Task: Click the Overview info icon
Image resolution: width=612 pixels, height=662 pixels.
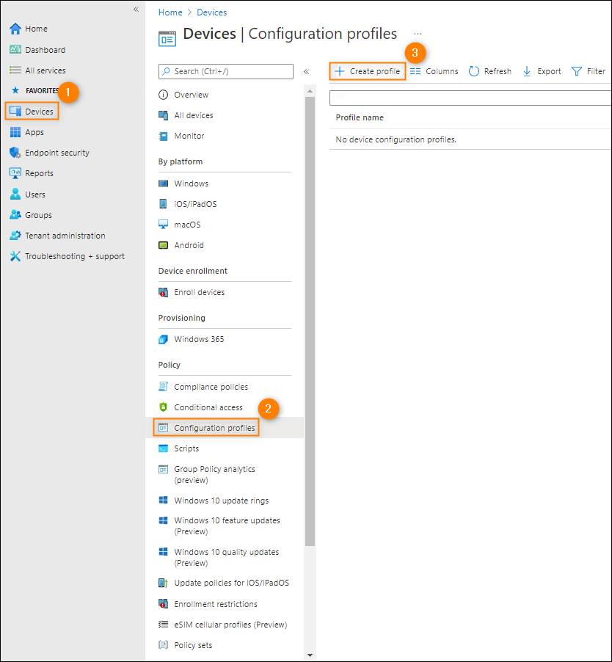Action: pos(163,95)
